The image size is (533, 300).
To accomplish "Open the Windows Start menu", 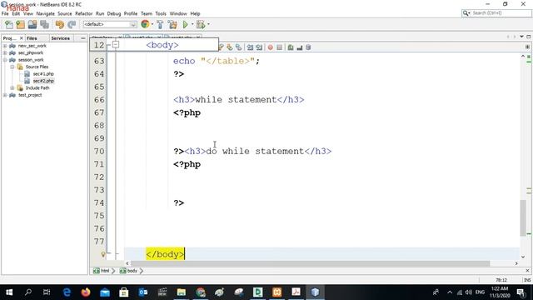I will point(9,292).
